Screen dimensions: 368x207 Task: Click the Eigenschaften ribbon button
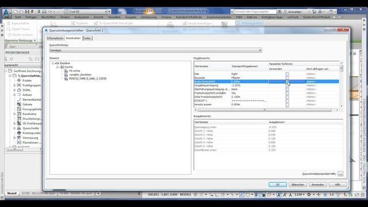click(18, 23)
